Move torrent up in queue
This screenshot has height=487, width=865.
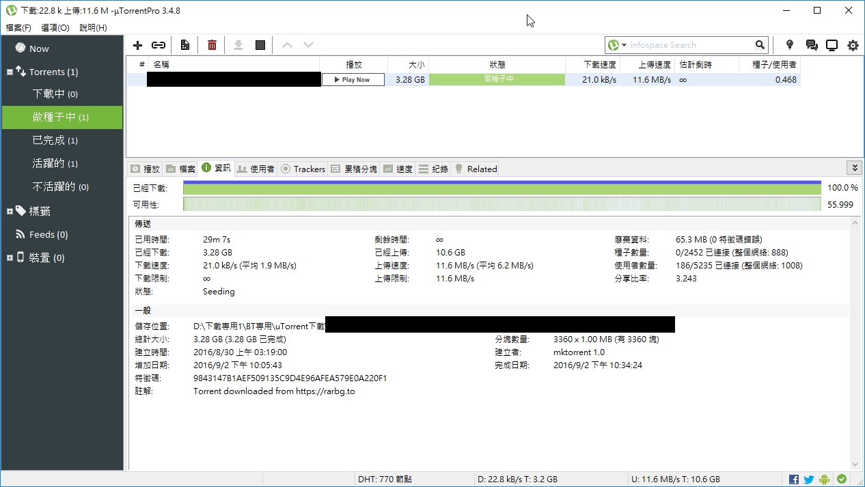287,45
